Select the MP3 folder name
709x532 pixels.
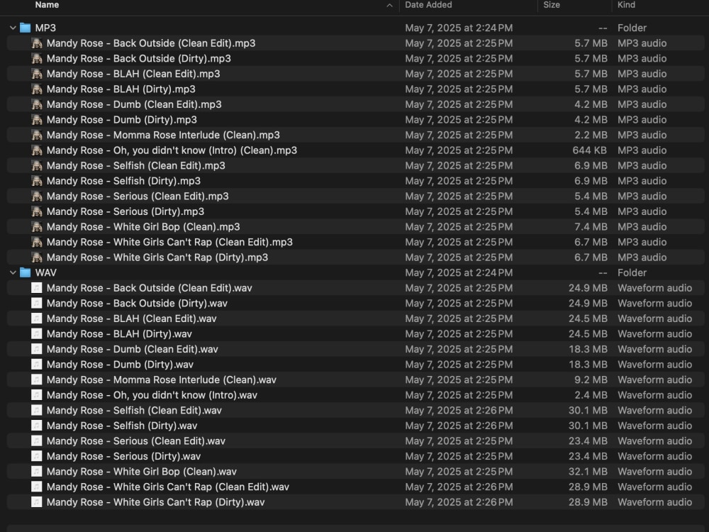[45, 28]
